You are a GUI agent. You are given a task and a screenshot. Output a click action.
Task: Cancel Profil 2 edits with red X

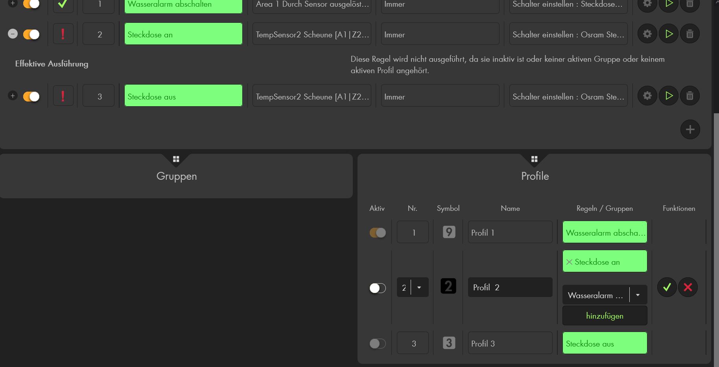[688, 287]
